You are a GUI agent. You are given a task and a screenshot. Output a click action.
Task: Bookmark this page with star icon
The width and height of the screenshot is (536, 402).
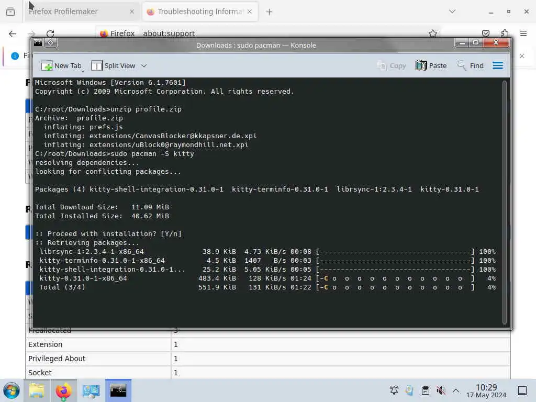[x=433, y=33]
